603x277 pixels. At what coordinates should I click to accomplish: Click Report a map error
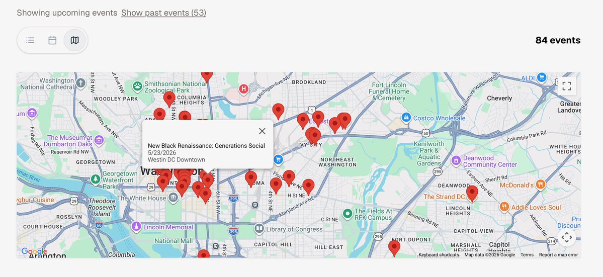558,255
